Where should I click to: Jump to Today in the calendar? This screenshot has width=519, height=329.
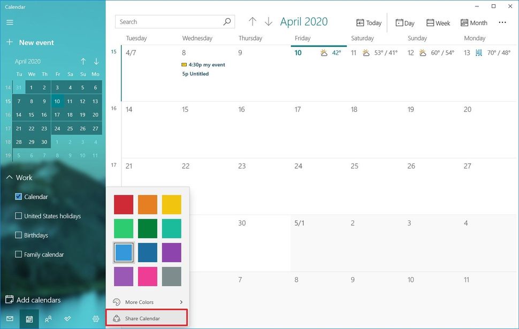pos(369,22)
